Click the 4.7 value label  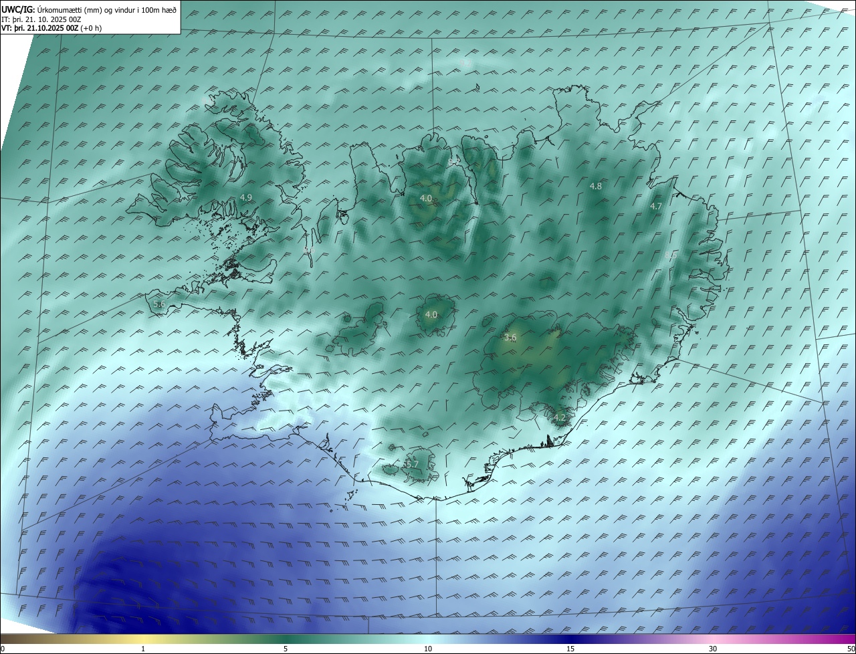656,207
